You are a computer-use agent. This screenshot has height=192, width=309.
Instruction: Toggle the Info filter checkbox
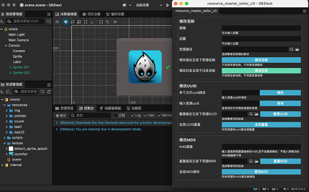coord(146,115)
